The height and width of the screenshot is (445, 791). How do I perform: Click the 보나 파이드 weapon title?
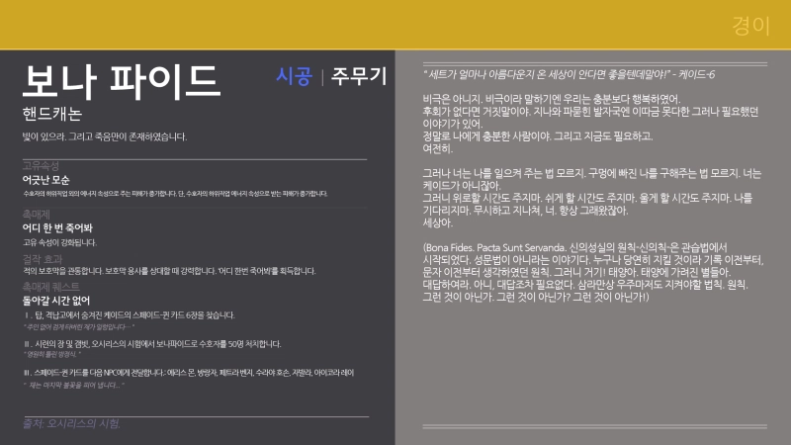coord(121,77)
